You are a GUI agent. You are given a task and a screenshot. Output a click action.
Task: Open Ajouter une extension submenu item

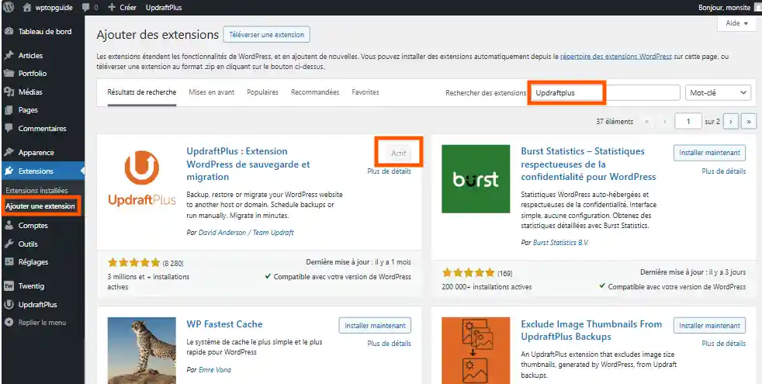pyautogui.click(x=40, y=206)
